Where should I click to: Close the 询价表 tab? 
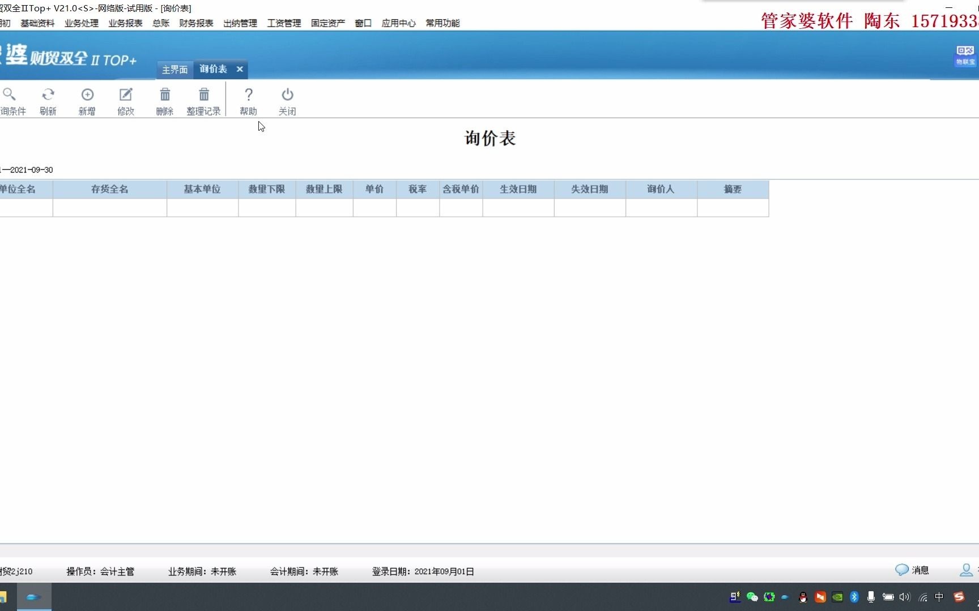coord(240,69)
